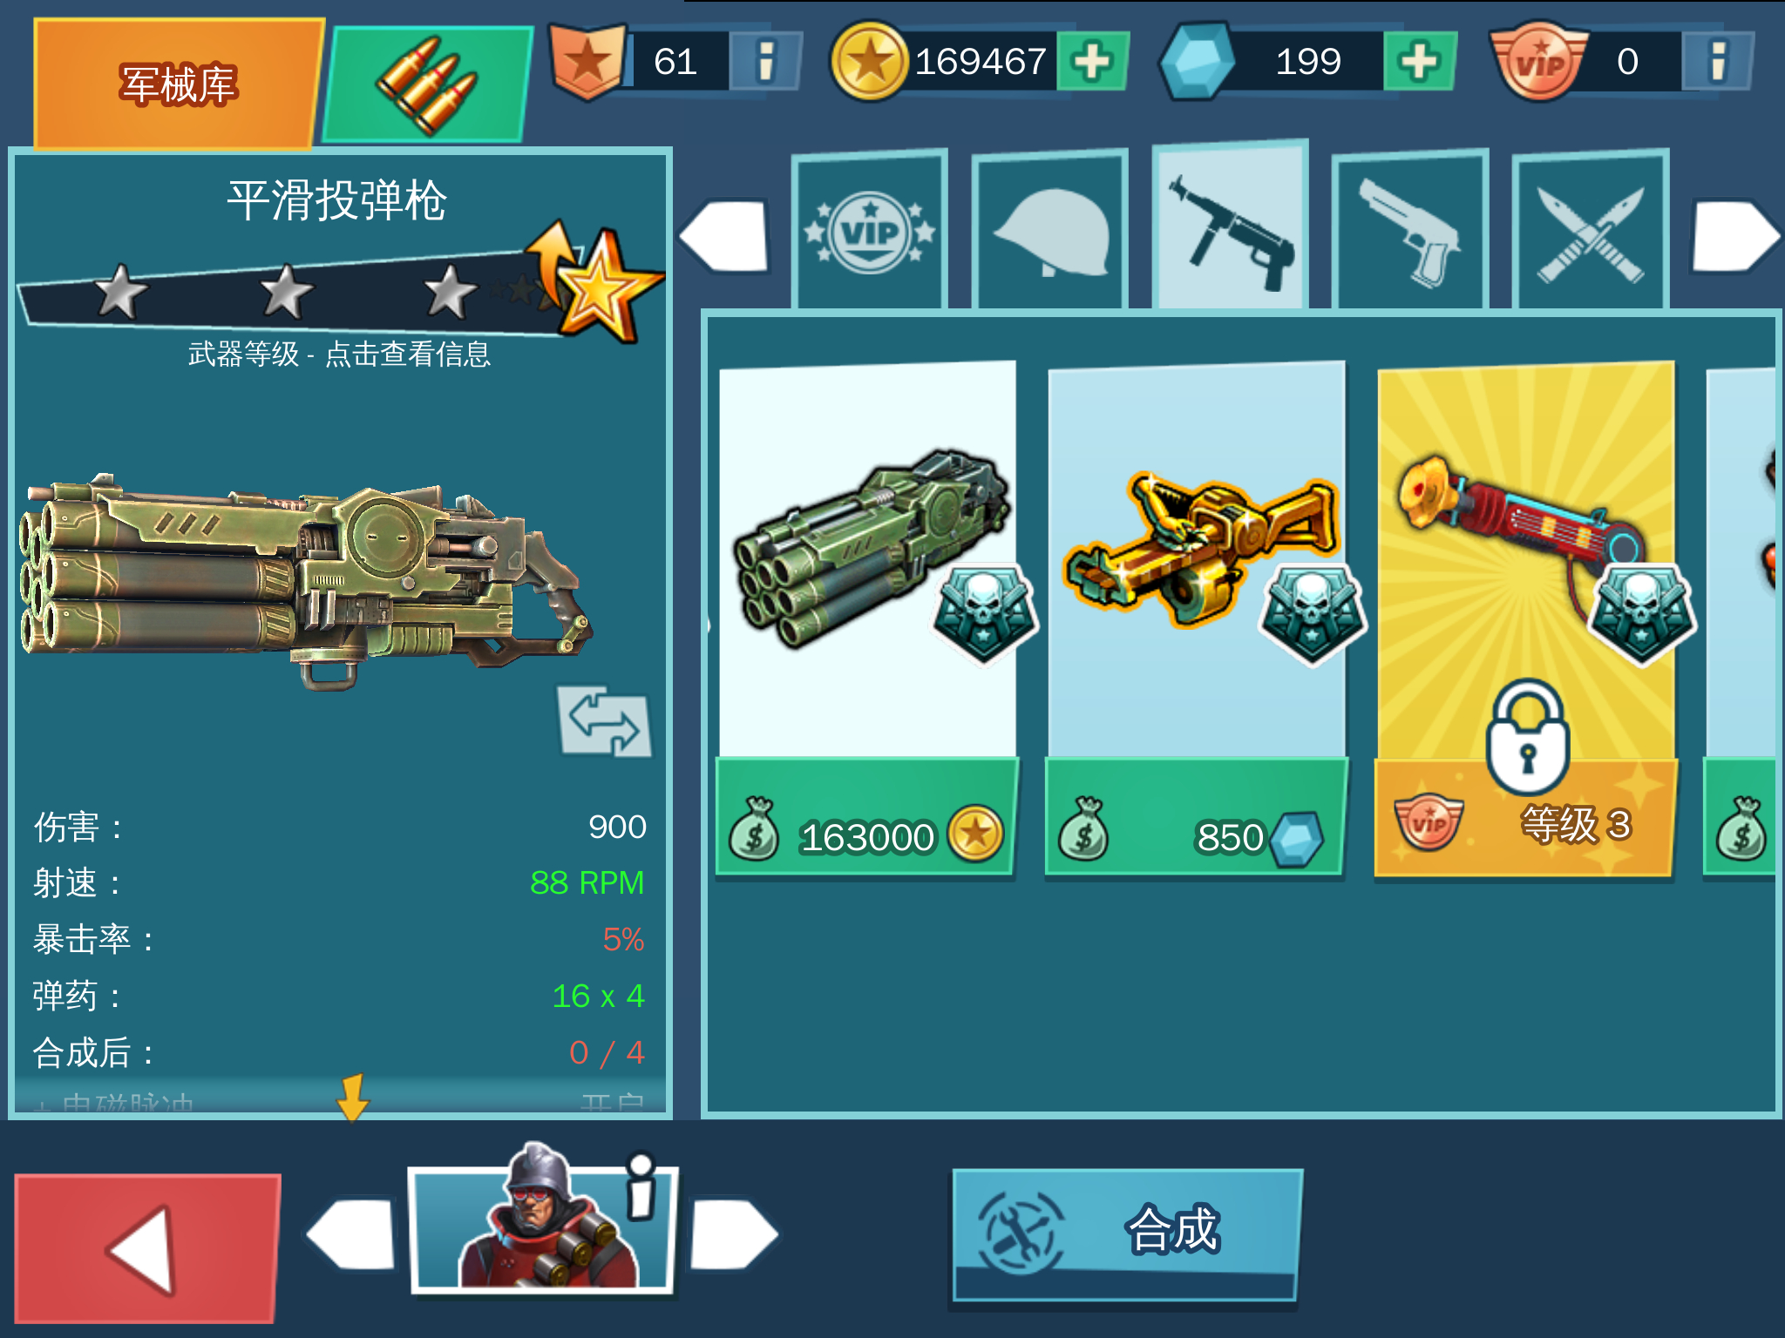
Task: Swap weapon using the exchange arrows icon
Action: click(x=604, y=721)
